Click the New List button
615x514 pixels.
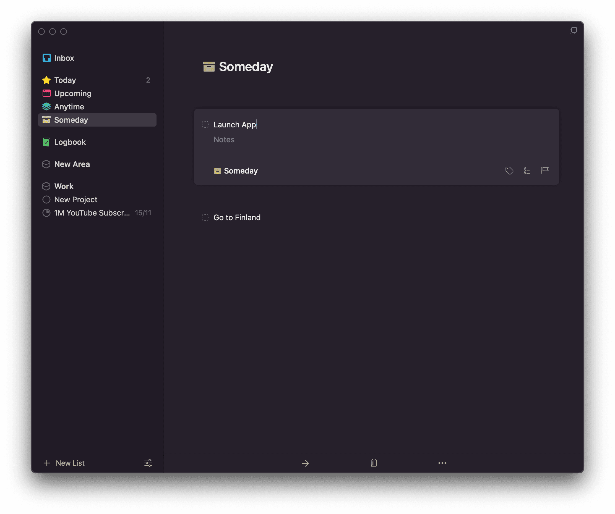click(64, 463)
